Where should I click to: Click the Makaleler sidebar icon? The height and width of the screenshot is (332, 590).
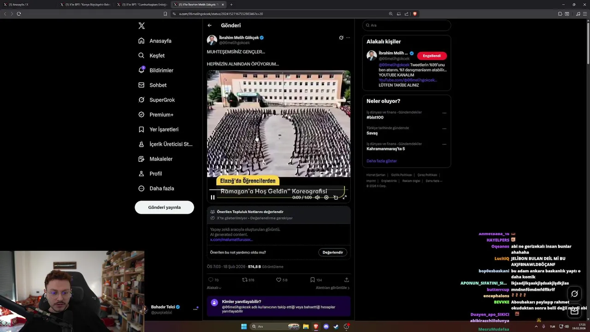(x=142, y=159)
